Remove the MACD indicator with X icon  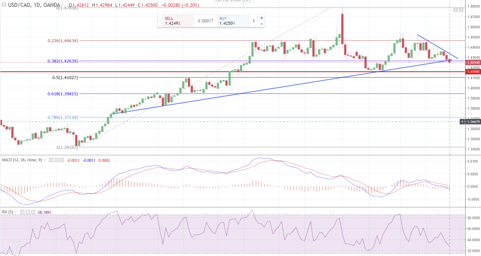point(62,160)
